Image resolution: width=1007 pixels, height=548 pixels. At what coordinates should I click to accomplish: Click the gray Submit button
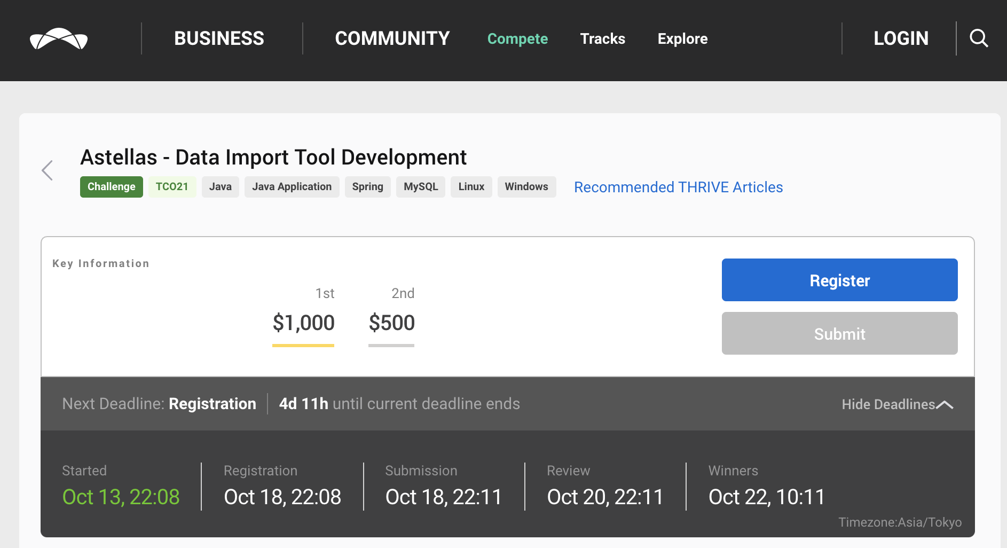tap(839, 333)
